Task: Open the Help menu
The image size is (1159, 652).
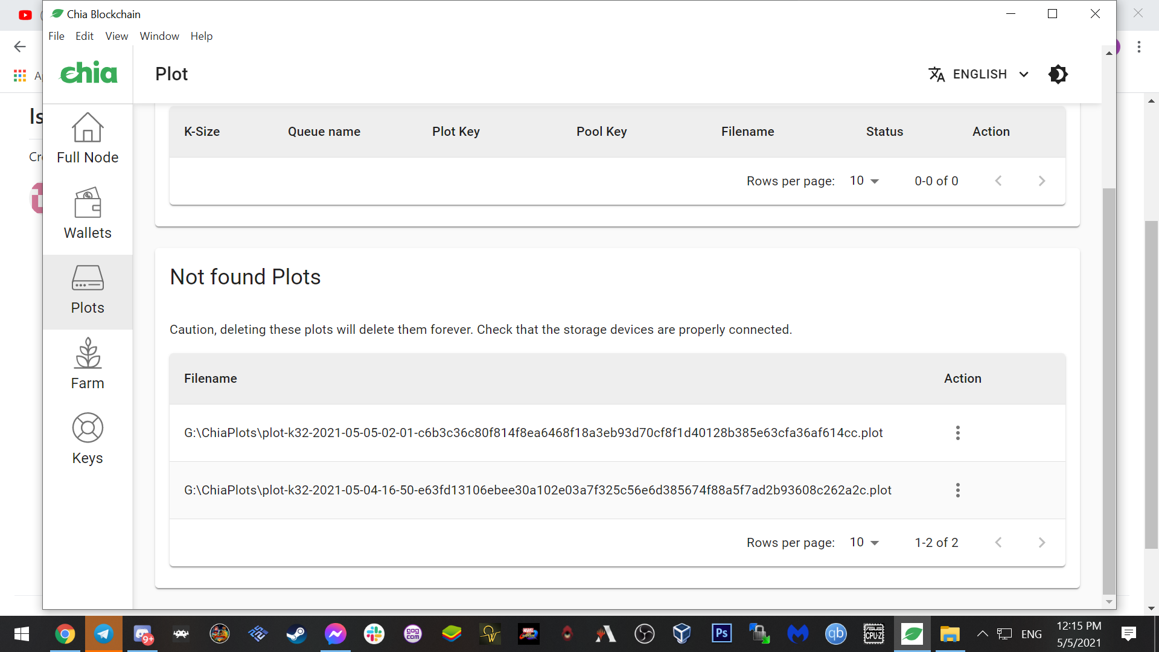Action: coord(202,36)
